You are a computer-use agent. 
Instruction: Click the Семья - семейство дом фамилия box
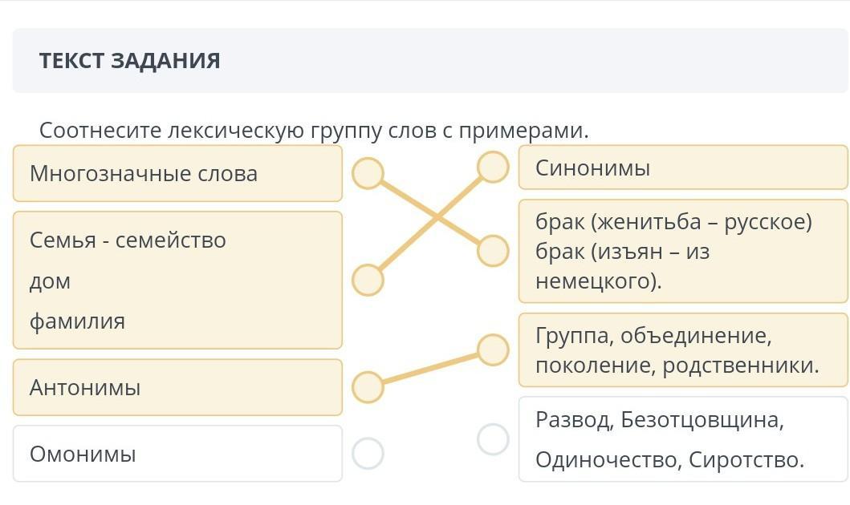177,280
